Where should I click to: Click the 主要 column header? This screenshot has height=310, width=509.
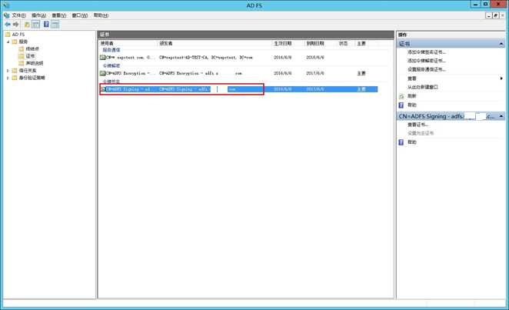pyautogui.click(x=361, y=43)
